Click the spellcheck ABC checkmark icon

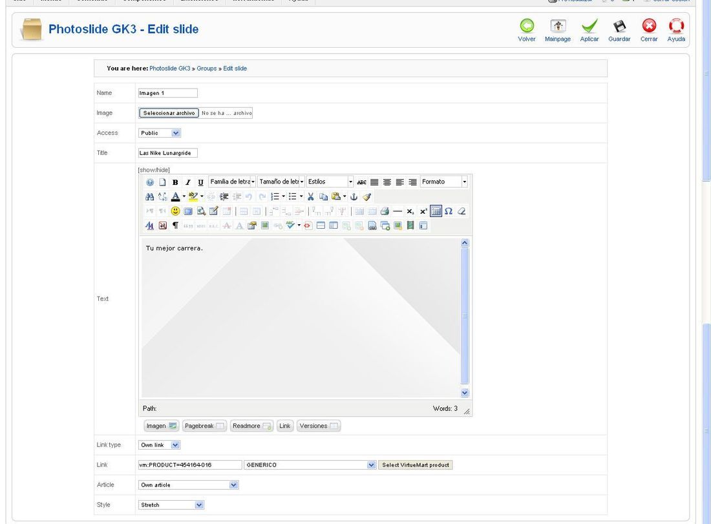click(x=290, y=225)
